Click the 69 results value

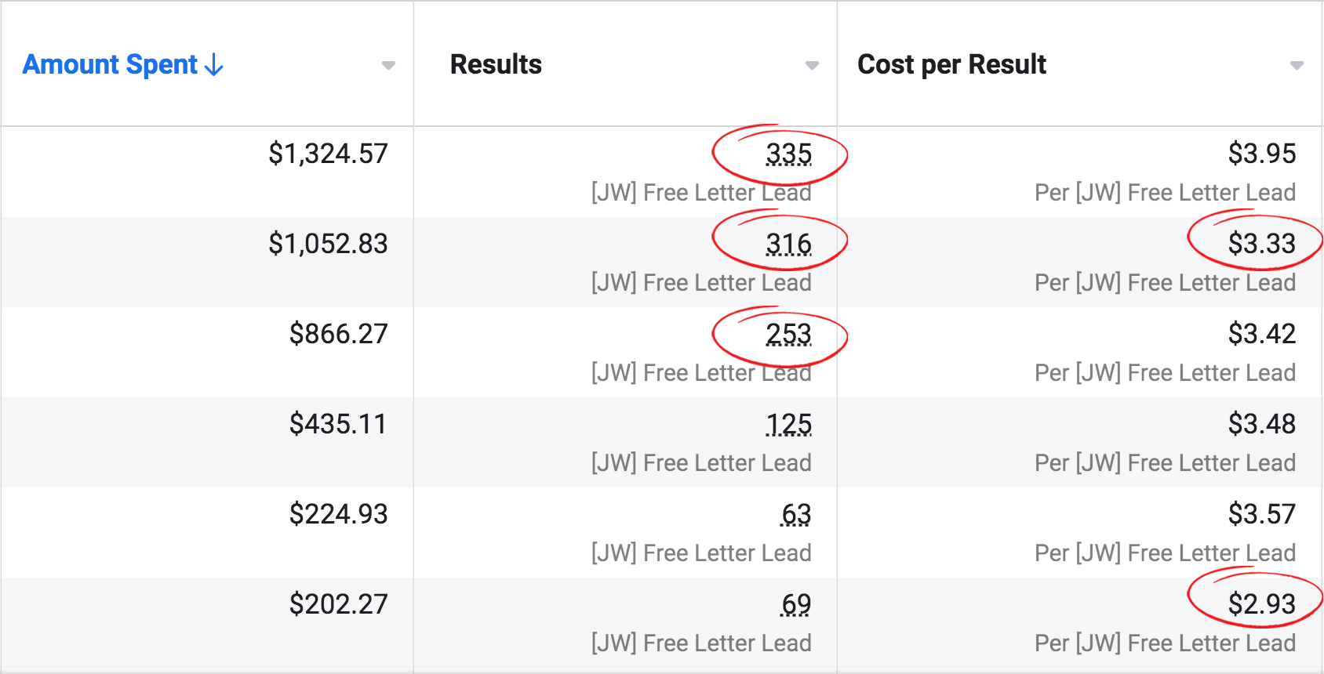(x=795, y=605)
